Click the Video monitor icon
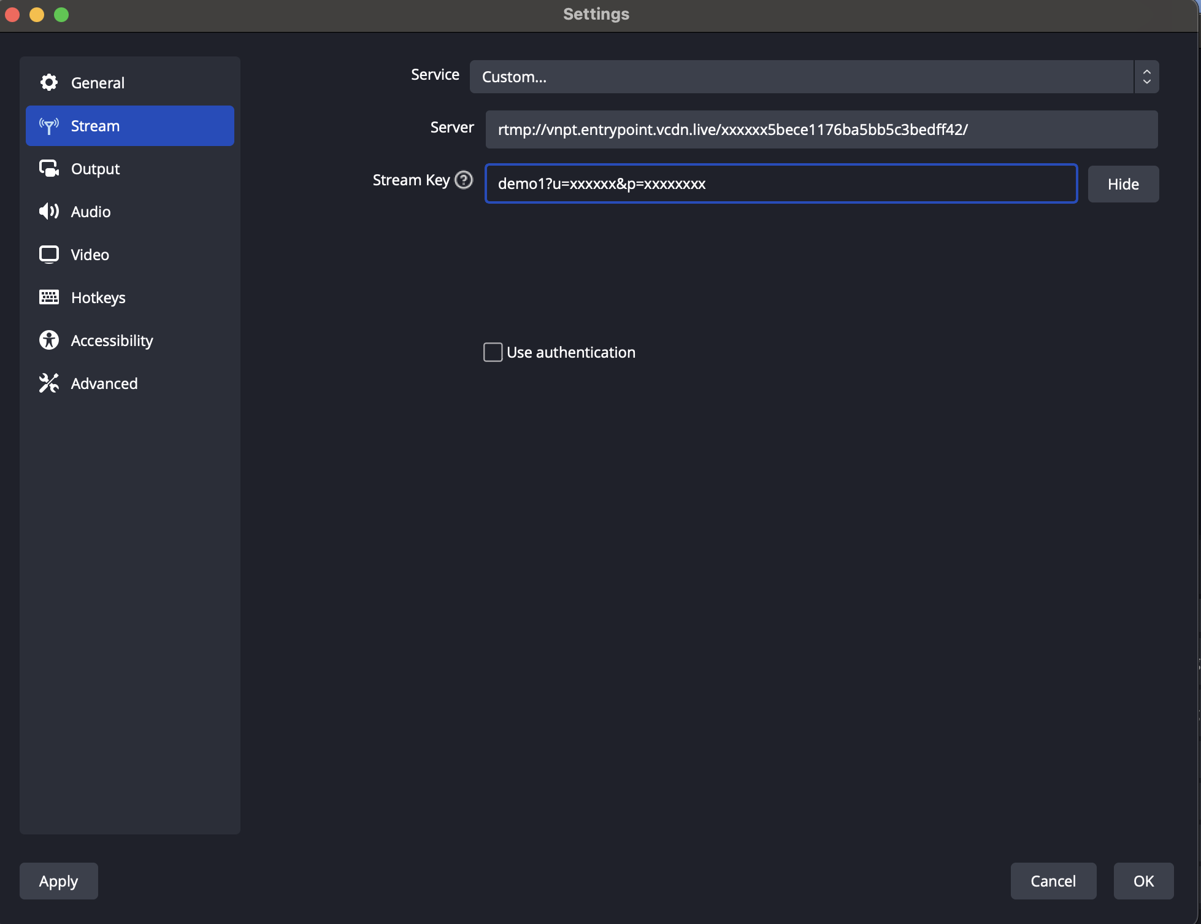1201x924 pixels. [49, 255]
